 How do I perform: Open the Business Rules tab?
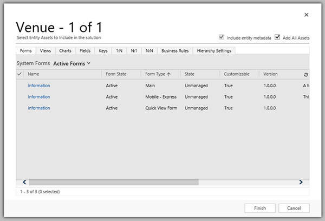174,51
